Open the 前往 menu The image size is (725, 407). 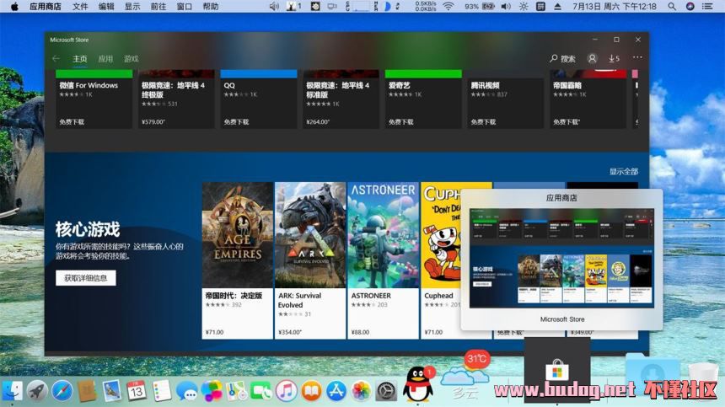point(158,7)
